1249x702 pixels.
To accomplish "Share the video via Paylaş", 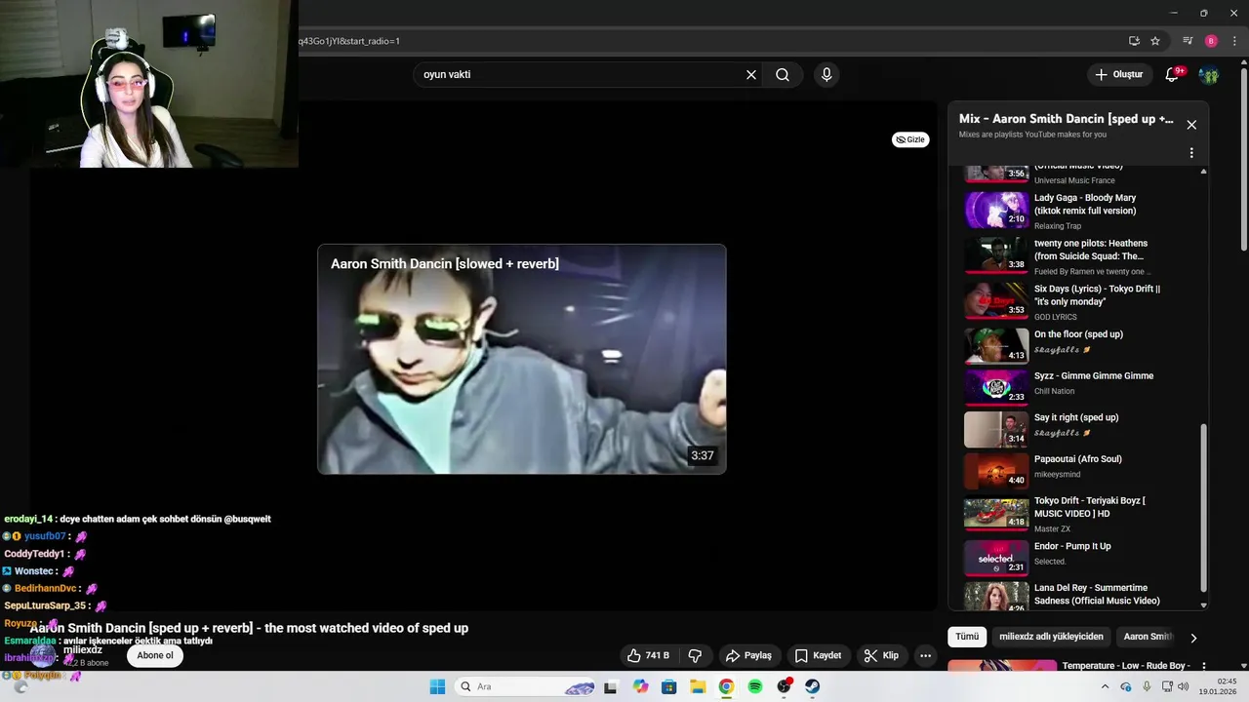I will tap(748, 655).
